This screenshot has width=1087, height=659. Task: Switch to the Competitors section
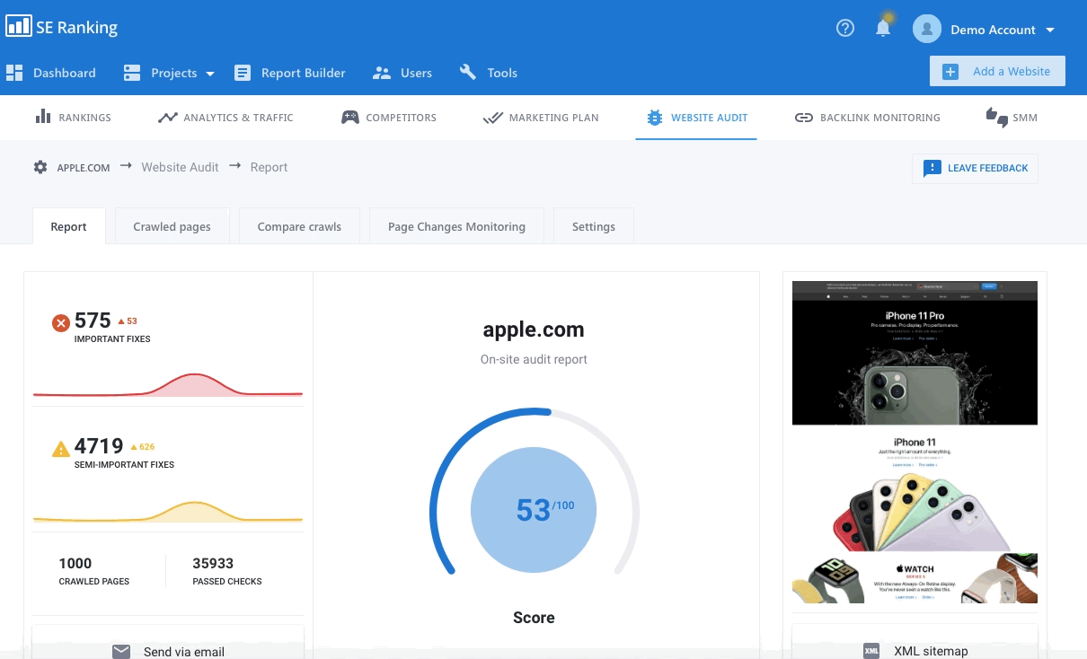(401, 118)
